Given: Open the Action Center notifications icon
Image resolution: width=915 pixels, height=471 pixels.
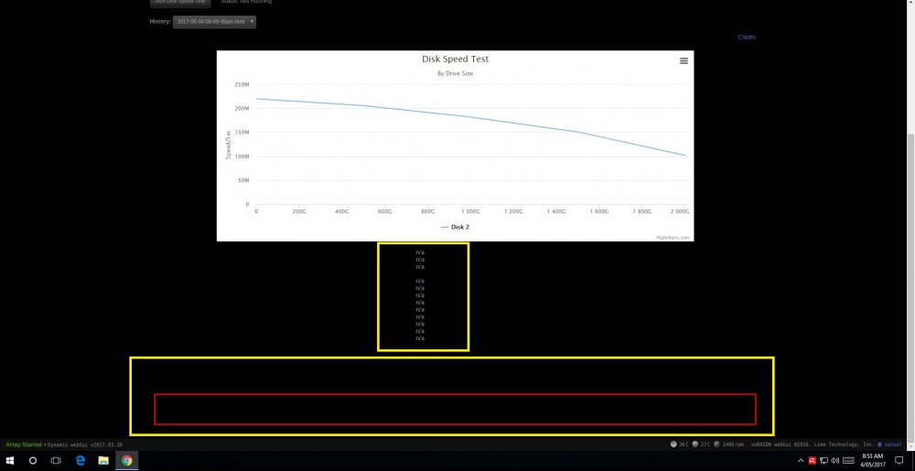Looking at the screenshot, I should pos(899,461).
